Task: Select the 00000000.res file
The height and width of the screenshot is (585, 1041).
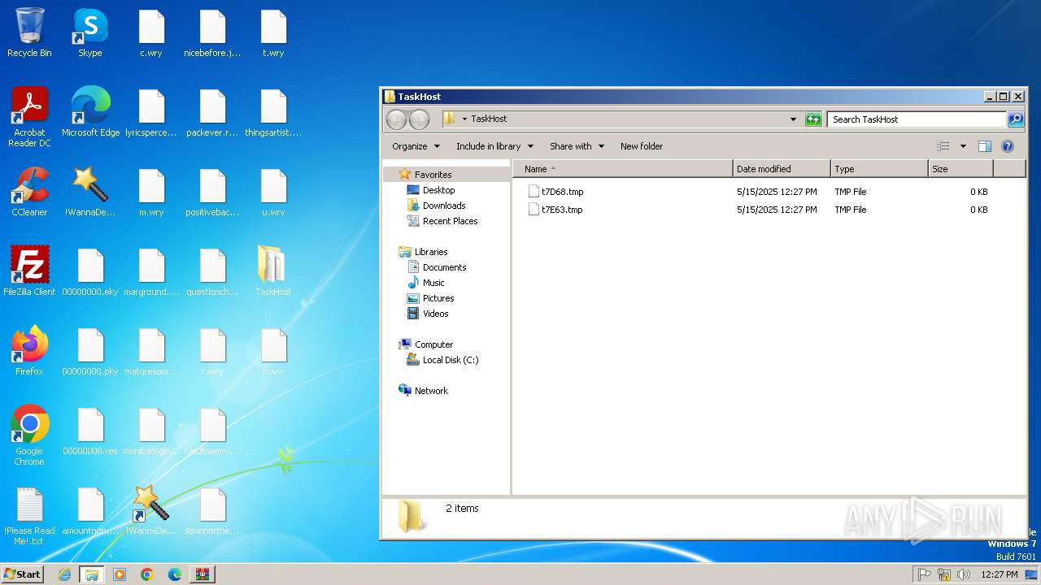Action: [90, 431]
